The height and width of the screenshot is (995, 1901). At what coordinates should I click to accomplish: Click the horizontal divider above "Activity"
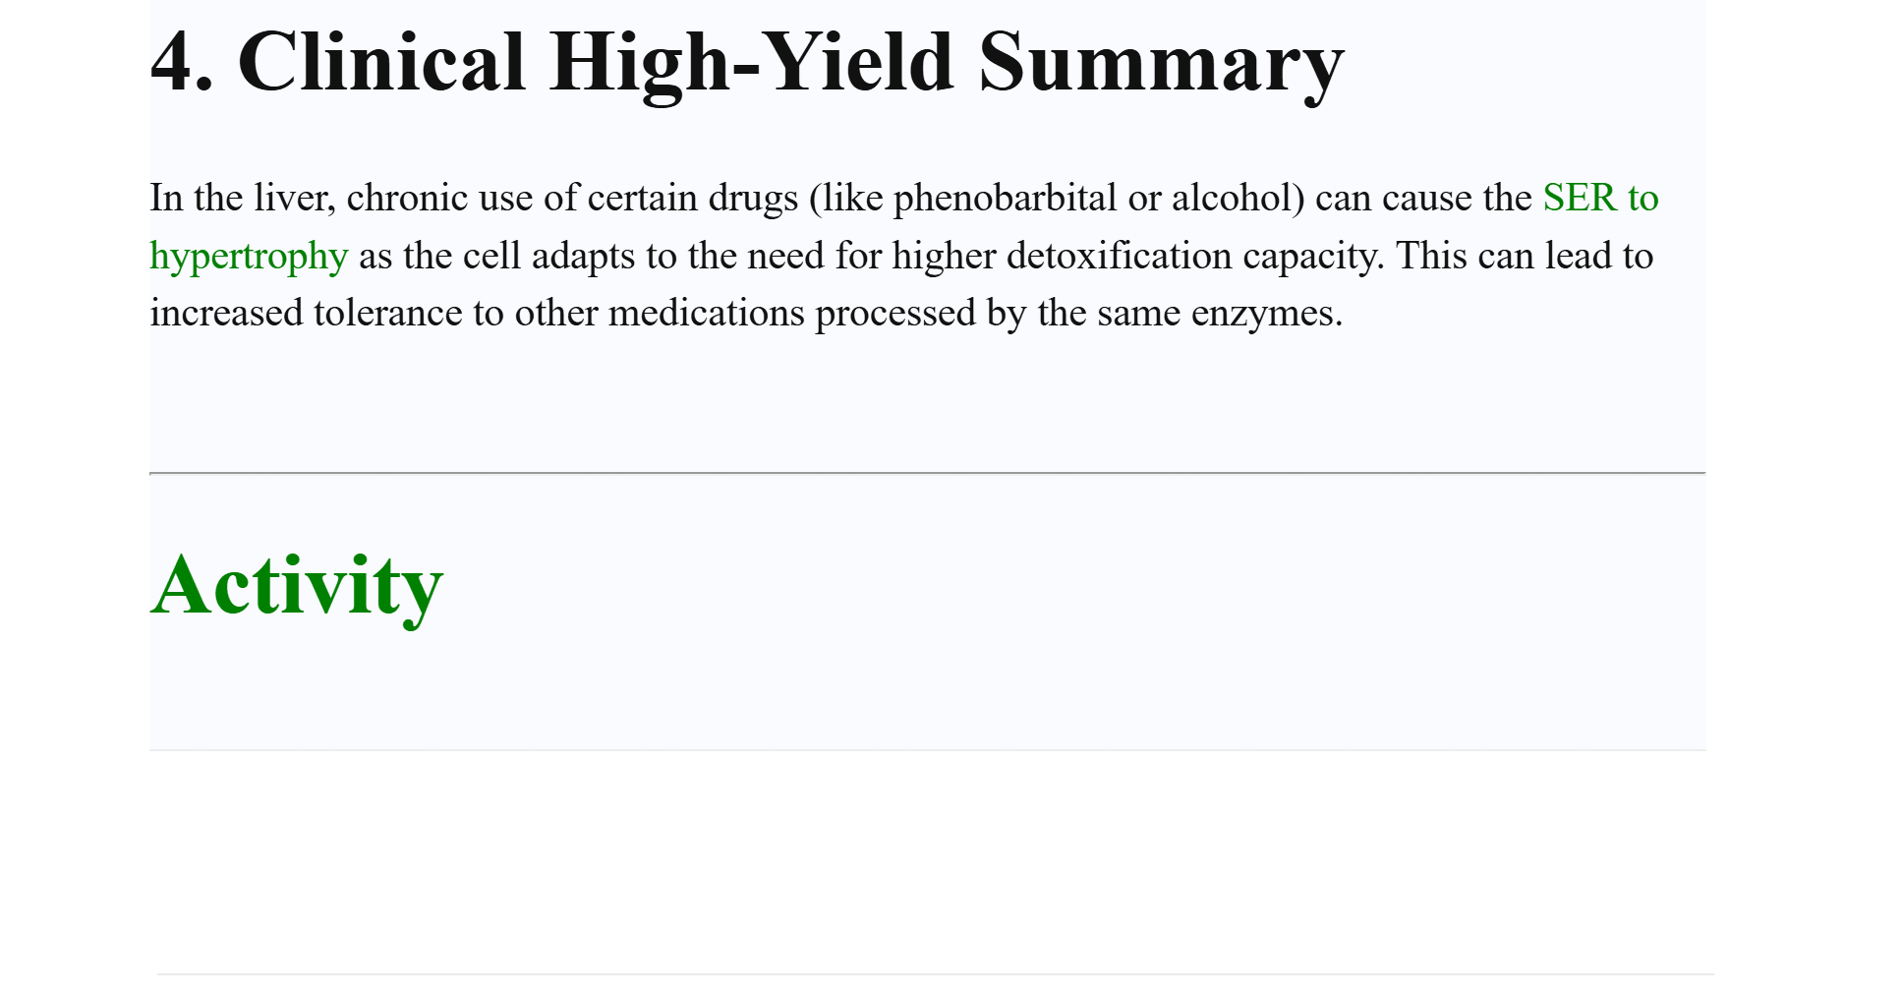pyautogui.click(x=927, y=473)
